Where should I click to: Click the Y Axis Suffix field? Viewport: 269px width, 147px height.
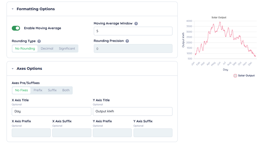tap(153, 133)
